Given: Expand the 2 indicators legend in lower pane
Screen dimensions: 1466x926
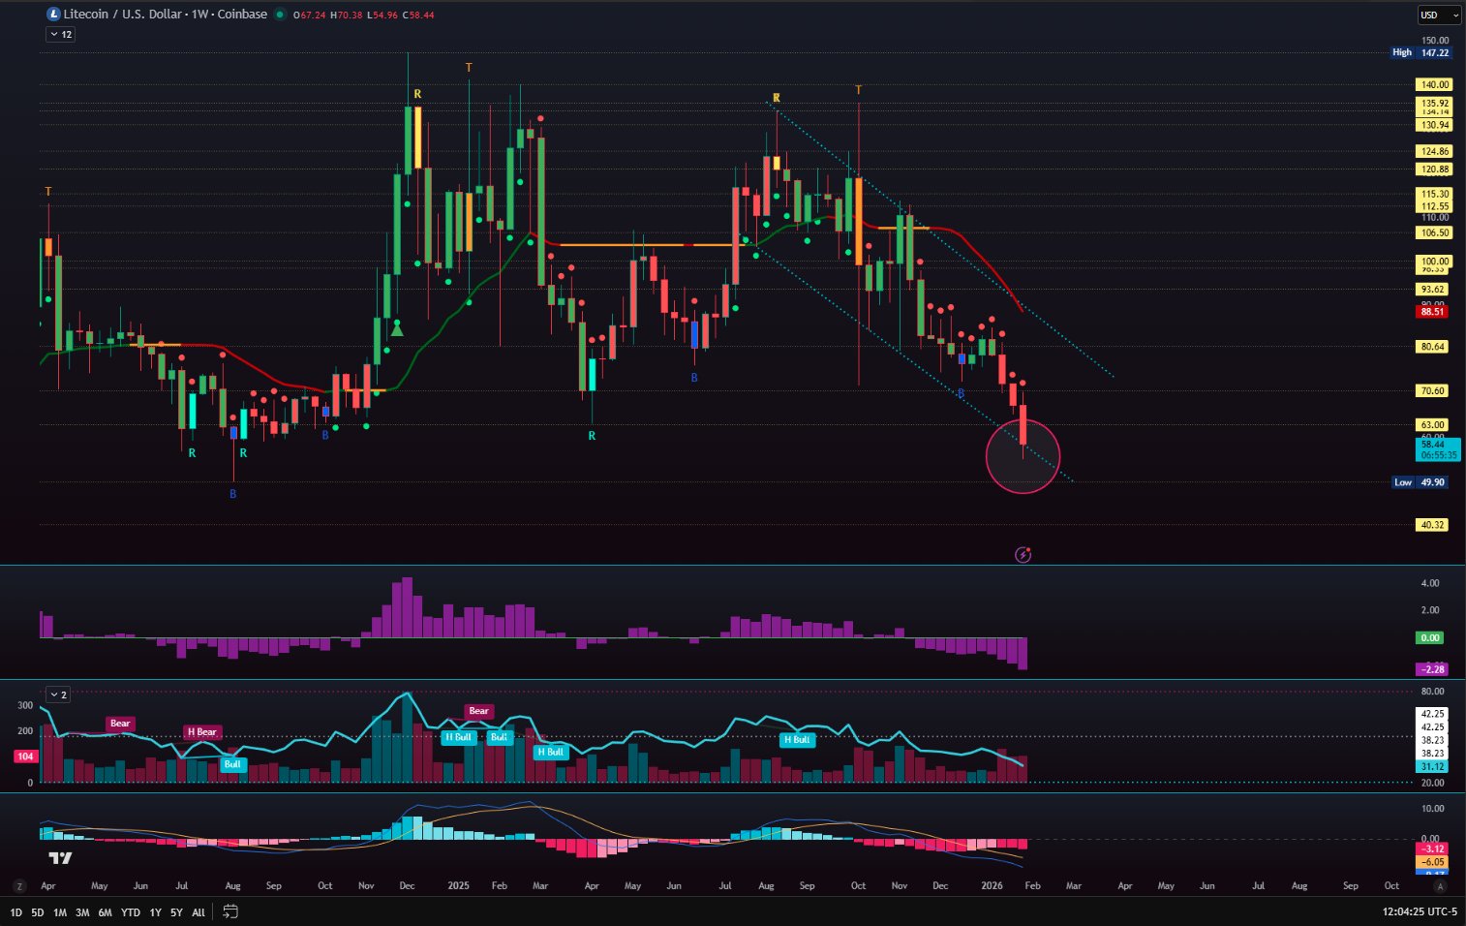Looking at the screenshot, I should 58,694.
